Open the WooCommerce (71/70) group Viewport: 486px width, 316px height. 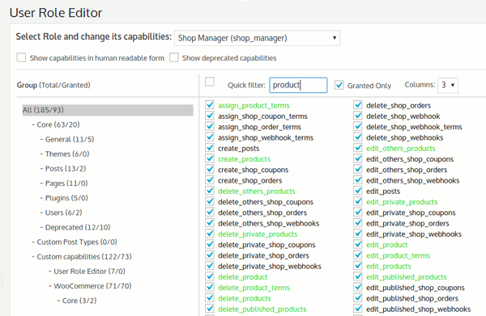(92, 286)
